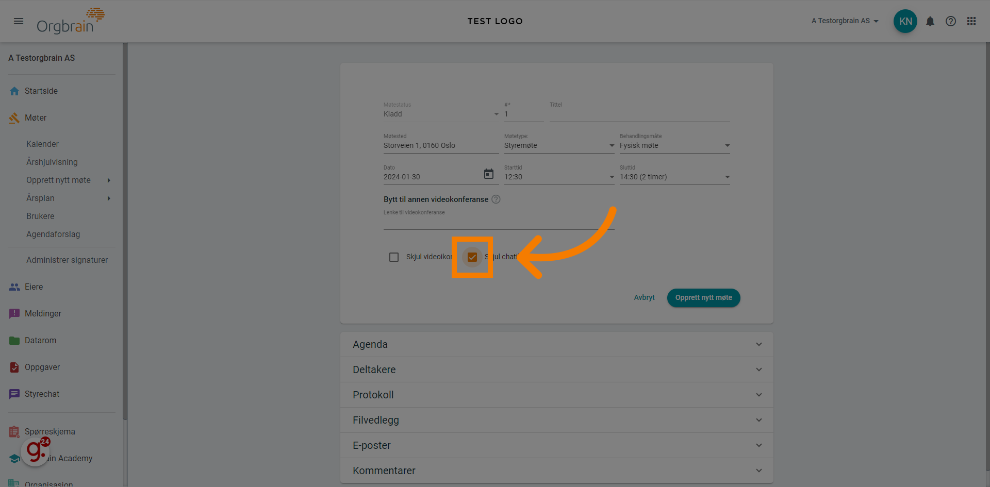Click the TEST LOGO header text
This screenshot has width=990, height=487.
click(x=495, y=21)
